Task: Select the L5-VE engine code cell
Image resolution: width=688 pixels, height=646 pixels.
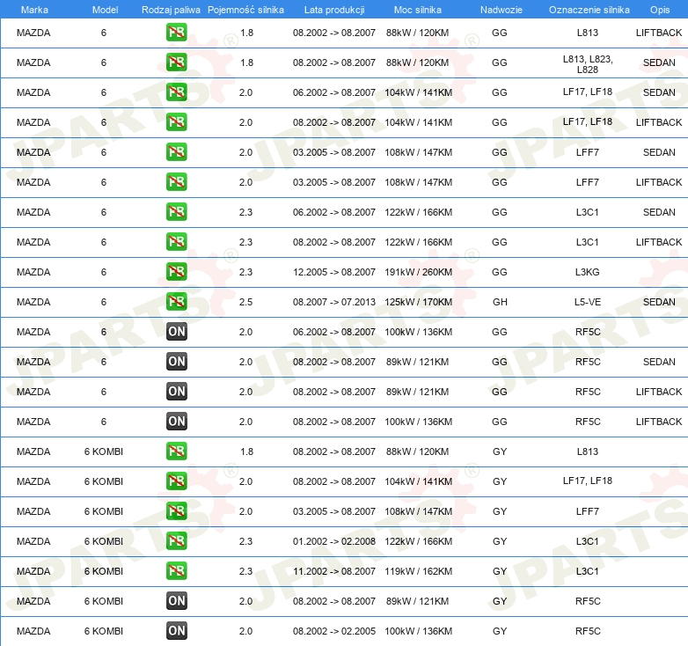Action: [588, 302]
